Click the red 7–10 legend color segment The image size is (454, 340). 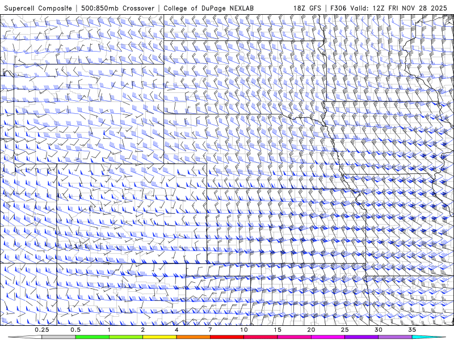(x=226, y=337)
